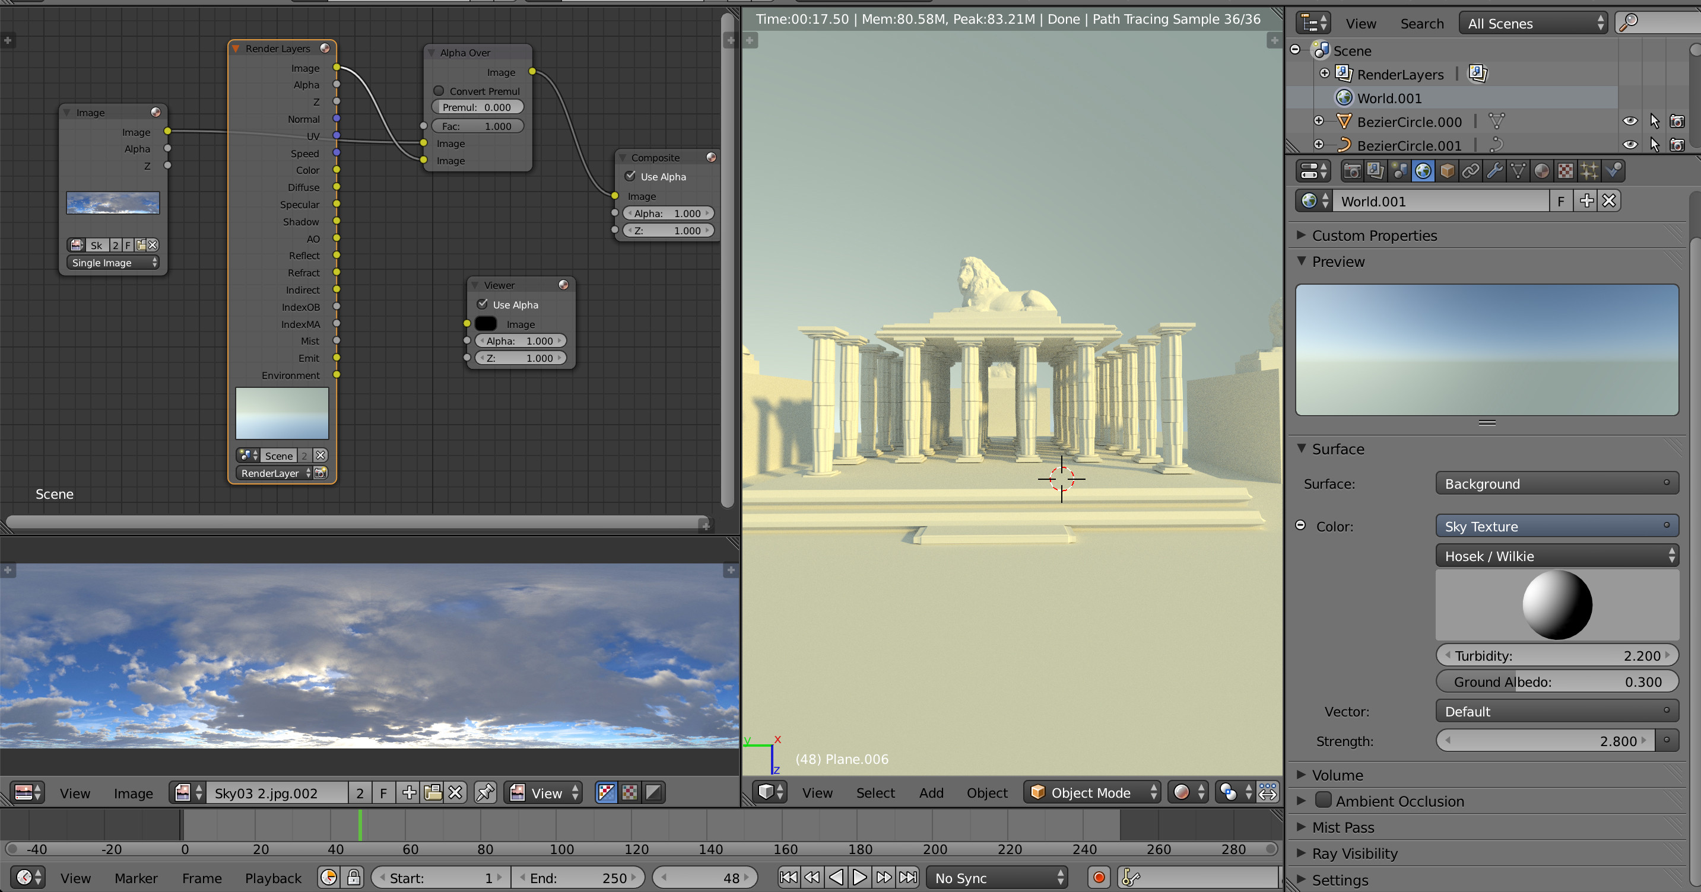Open the Marker menu in the timeline

click(x=136, y=878)
